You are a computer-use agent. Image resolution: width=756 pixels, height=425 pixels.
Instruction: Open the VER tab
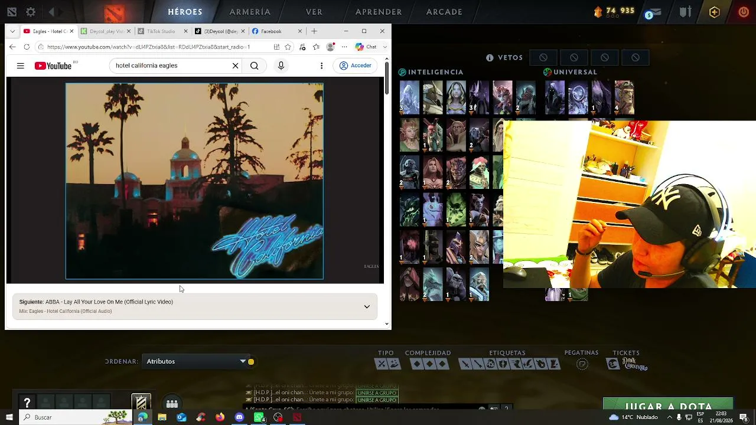[x=314, y=12]
